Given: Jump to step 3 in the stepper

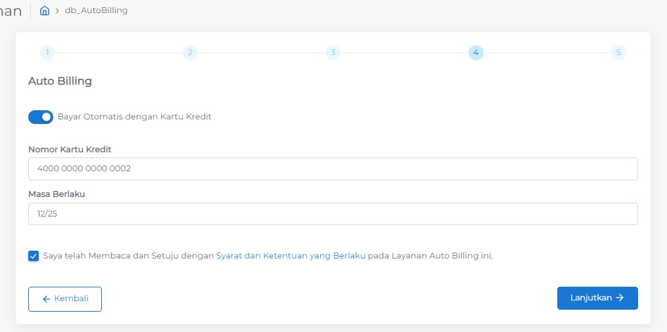Looking at the screenshot, I should coord(333,52).
